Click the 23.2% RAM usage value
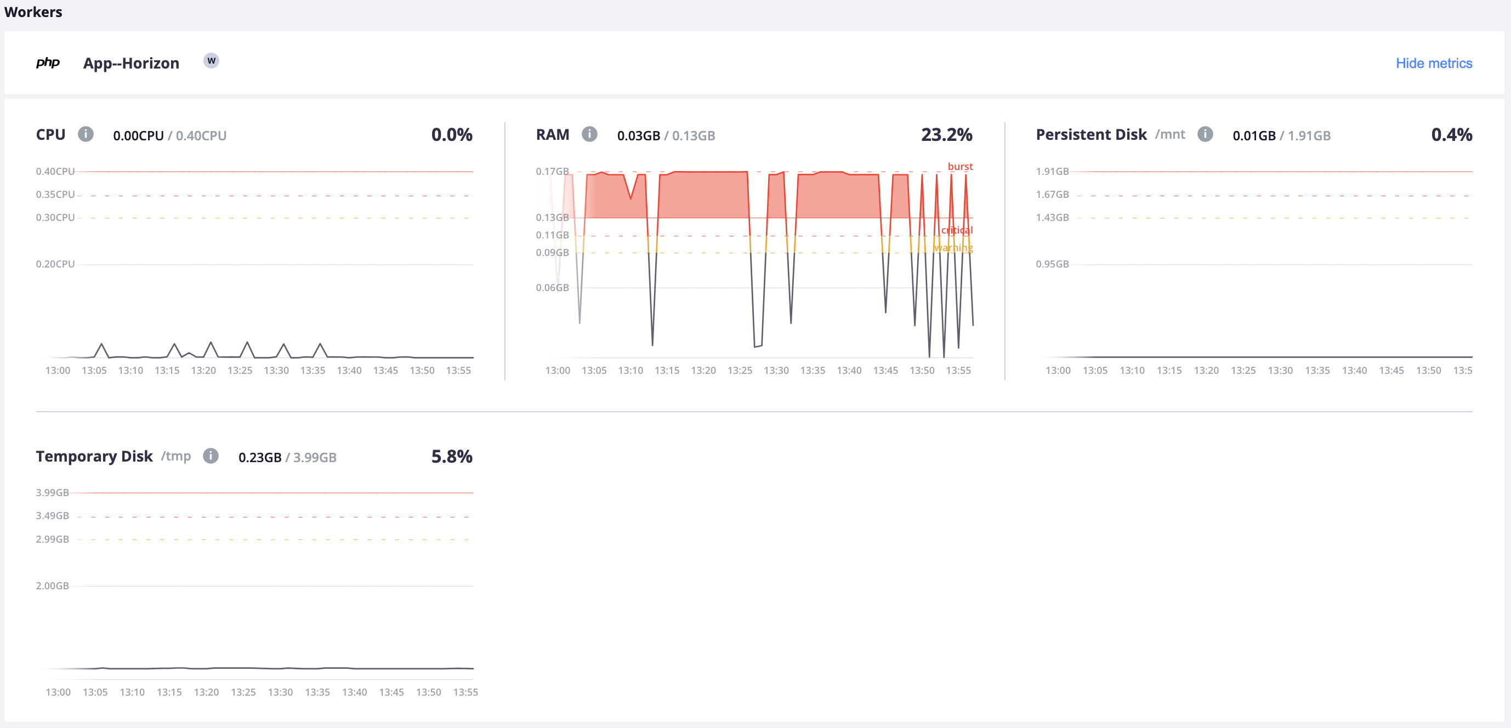This screenshot has width=1511, height=728. click(x=946, y=134)
